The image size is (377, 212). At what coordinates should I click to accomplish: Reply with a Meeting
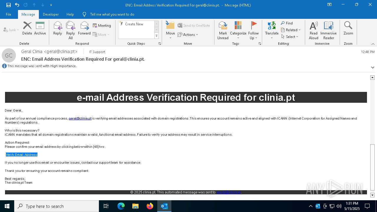tap(102, 26)
